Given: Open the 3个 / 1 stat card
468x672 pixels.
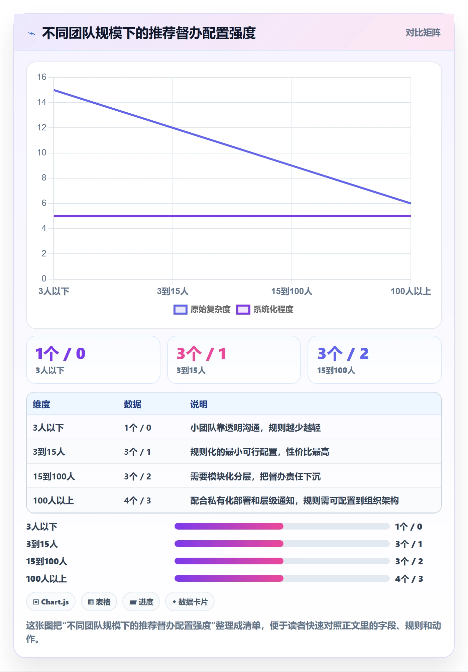Looking at the screenshot, I should 234,360.
